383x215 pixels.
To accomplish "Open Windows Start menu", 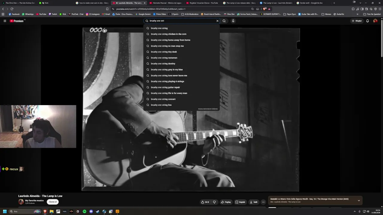I will click(x=5, y=211).
